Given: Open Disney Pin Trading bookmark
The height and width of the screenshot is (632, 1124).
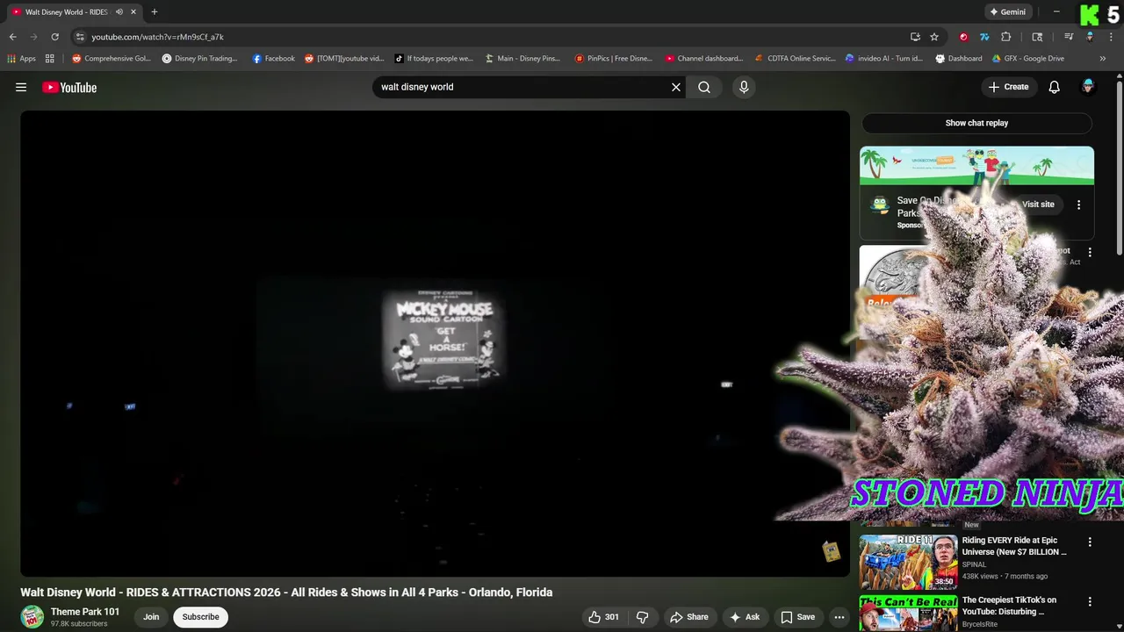Looking at the screenshot, I should 200,59.
